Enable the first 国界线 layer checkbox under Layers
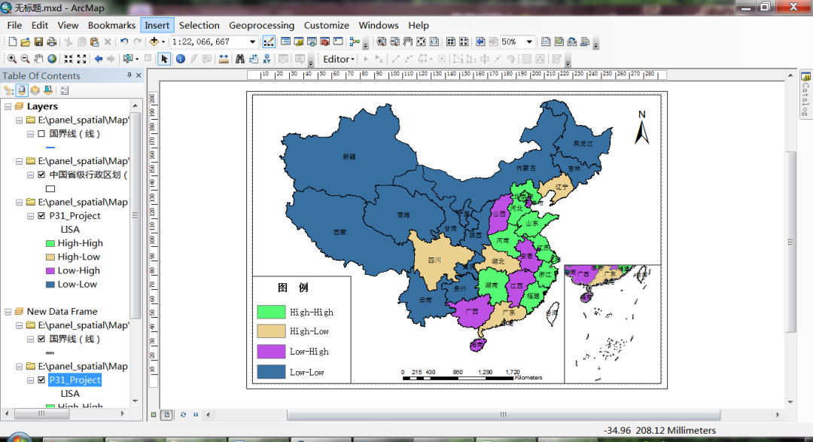 tap(41, 134)
